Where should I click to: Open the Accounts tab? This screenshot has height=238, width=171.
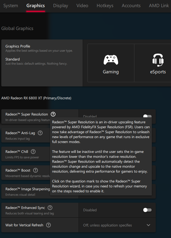131,6
